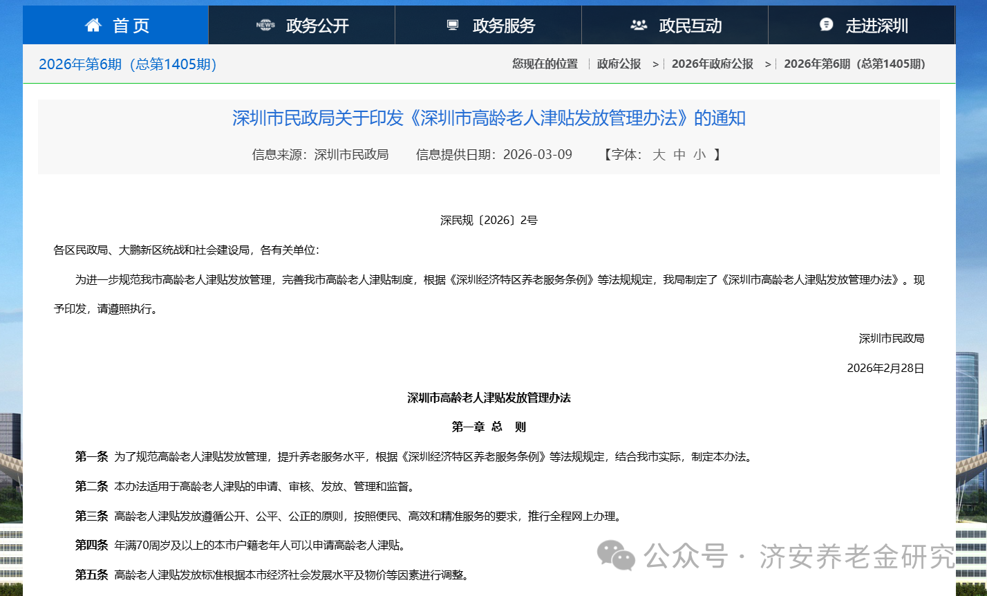Screen dimensions: 987x596
Task: Set font size to 大 (large)
Action: [659, 155]
